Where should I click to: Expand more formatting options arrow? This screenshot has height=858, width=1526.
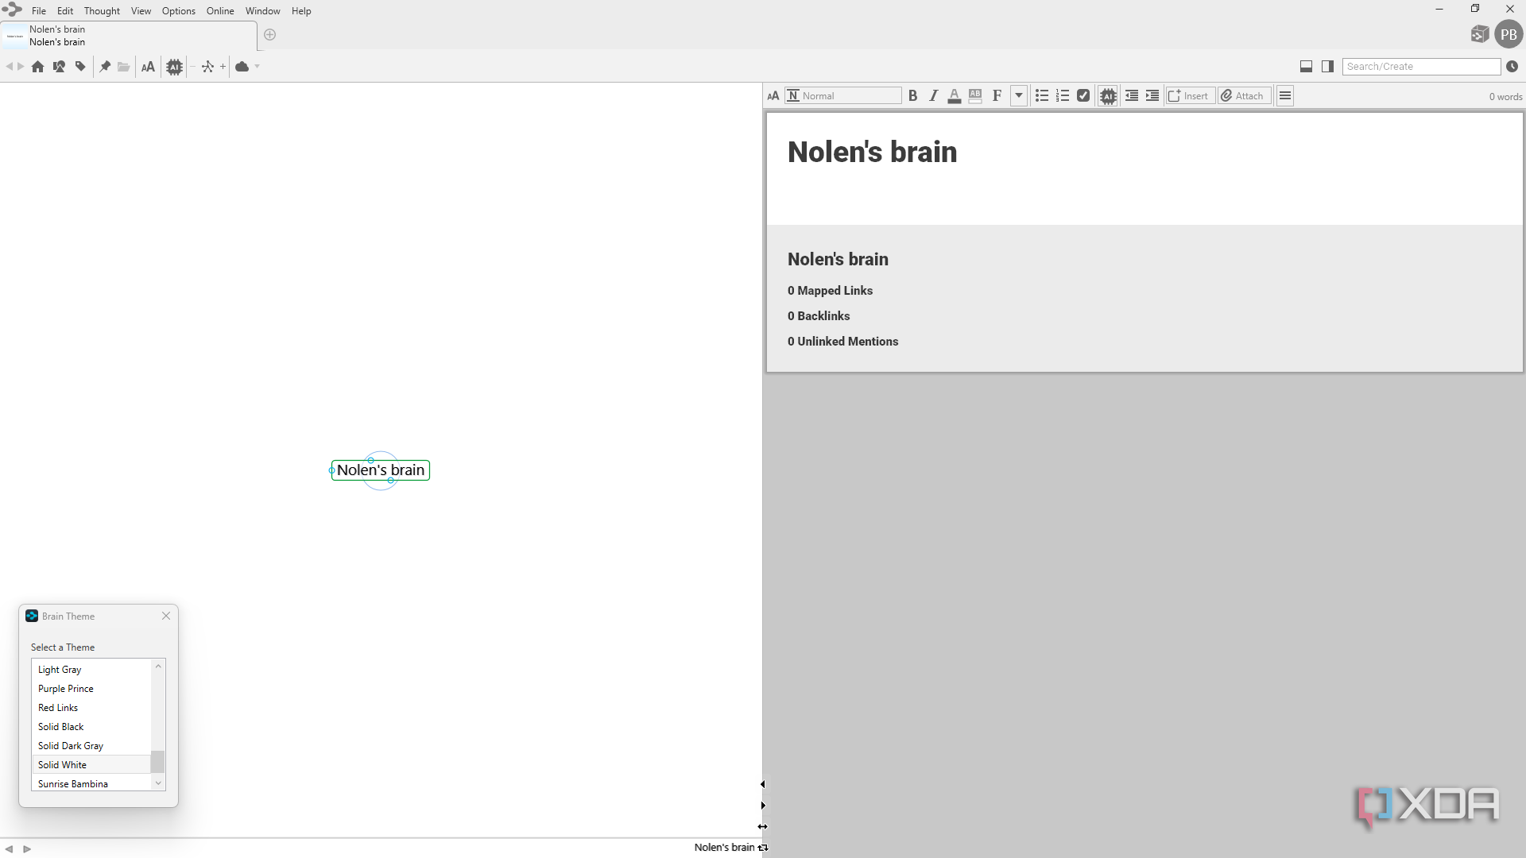click(x=1019, y=96)
